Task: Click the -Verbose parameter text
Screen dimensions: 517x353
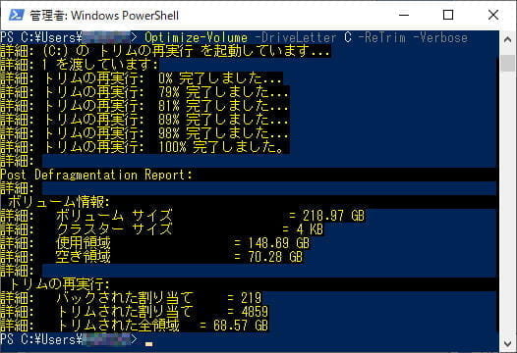Action: click(x=440, y=37)
